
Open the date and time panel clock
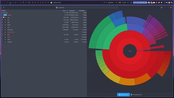coord(140,2)
